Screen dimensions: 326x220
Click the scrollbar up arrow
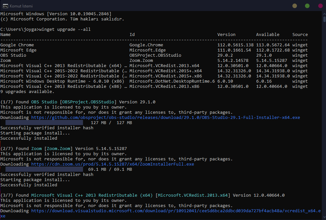pos(324,14)
